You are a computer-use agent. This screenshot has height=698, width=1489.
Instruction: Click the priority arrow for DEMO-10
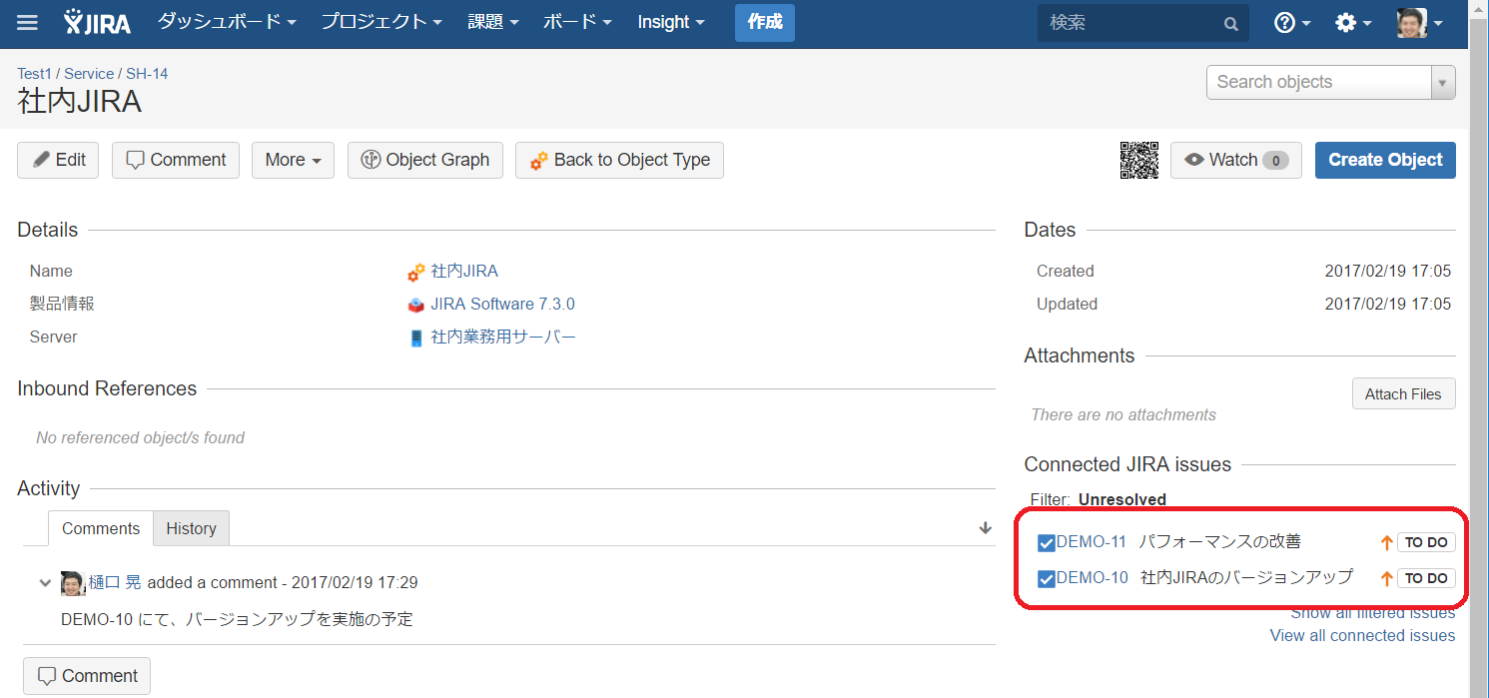pos(1386,578)
